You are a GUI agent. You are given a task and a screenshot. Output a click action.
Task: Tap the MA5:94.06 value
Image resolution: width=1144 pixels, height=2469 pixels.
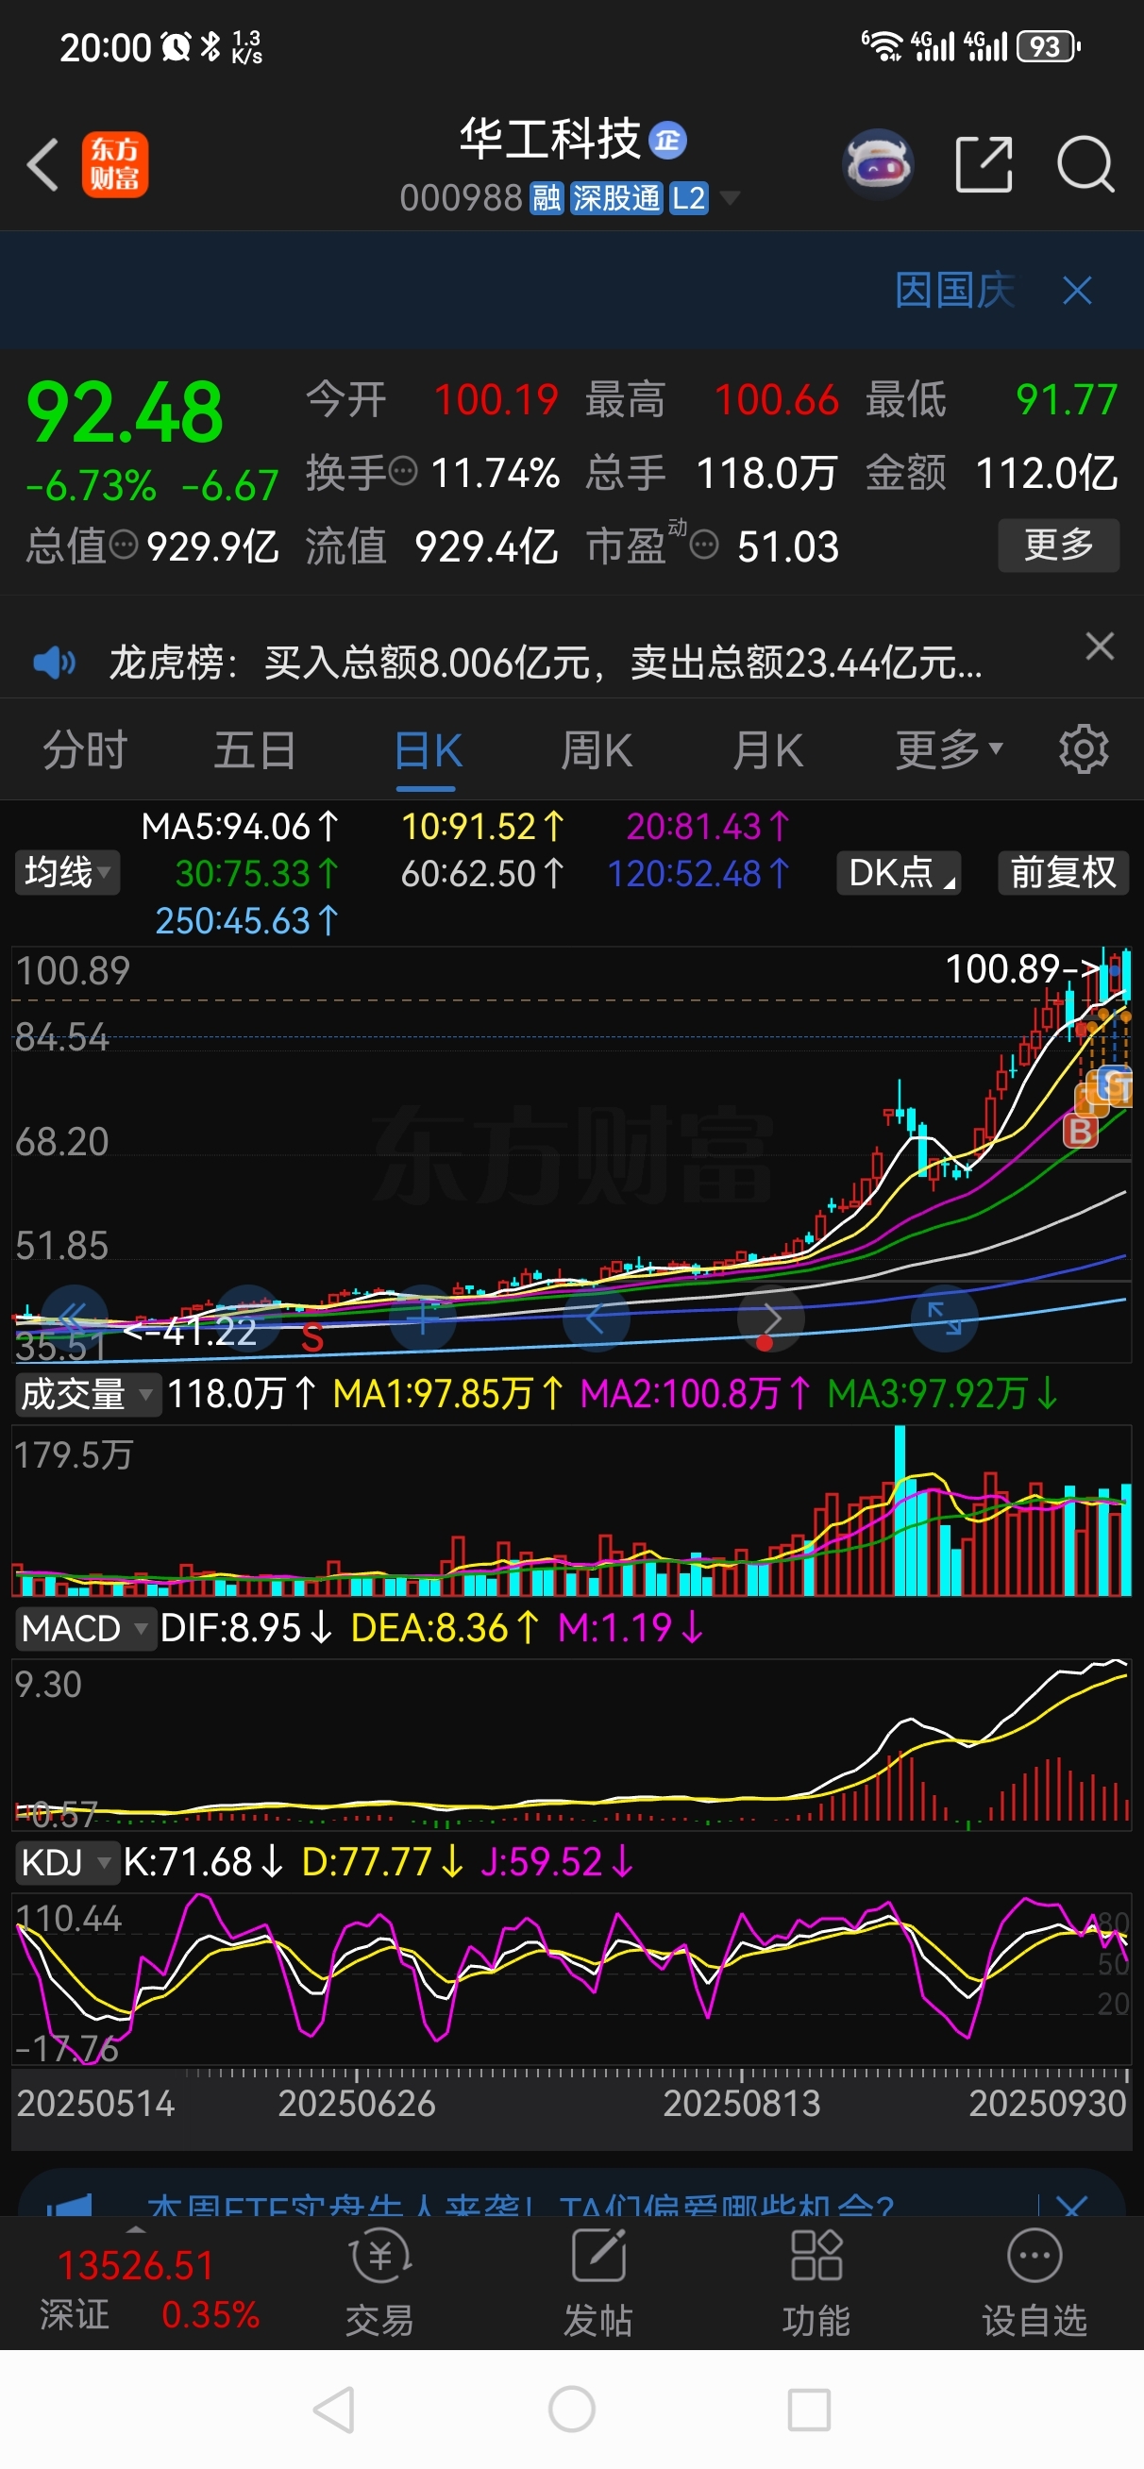pos(240,826)
